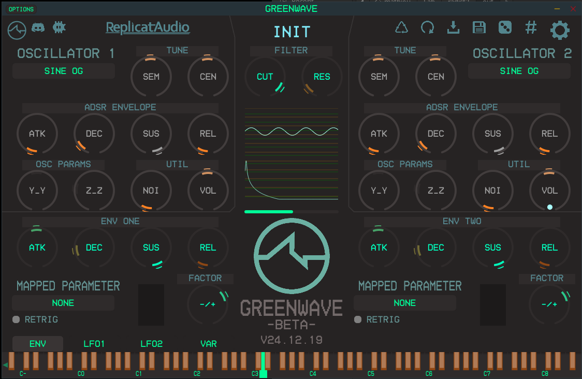Screen dimensions: 582x379
Task: Open the Discord community icon
Action: click(38, 27)
